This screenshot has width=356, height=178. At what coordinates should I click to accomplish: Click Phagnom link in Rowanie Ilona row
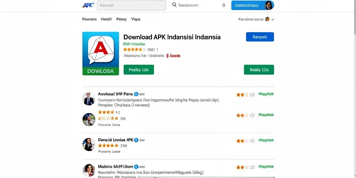pyautogui.click(x=266, y=115)
